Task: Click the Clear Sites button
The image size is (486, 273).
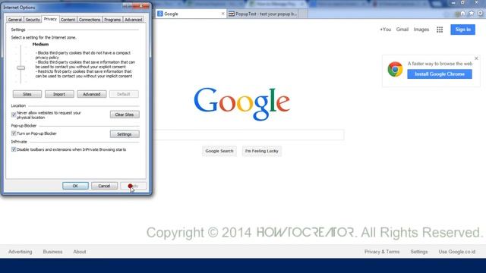Action: [x=125, y=115]
